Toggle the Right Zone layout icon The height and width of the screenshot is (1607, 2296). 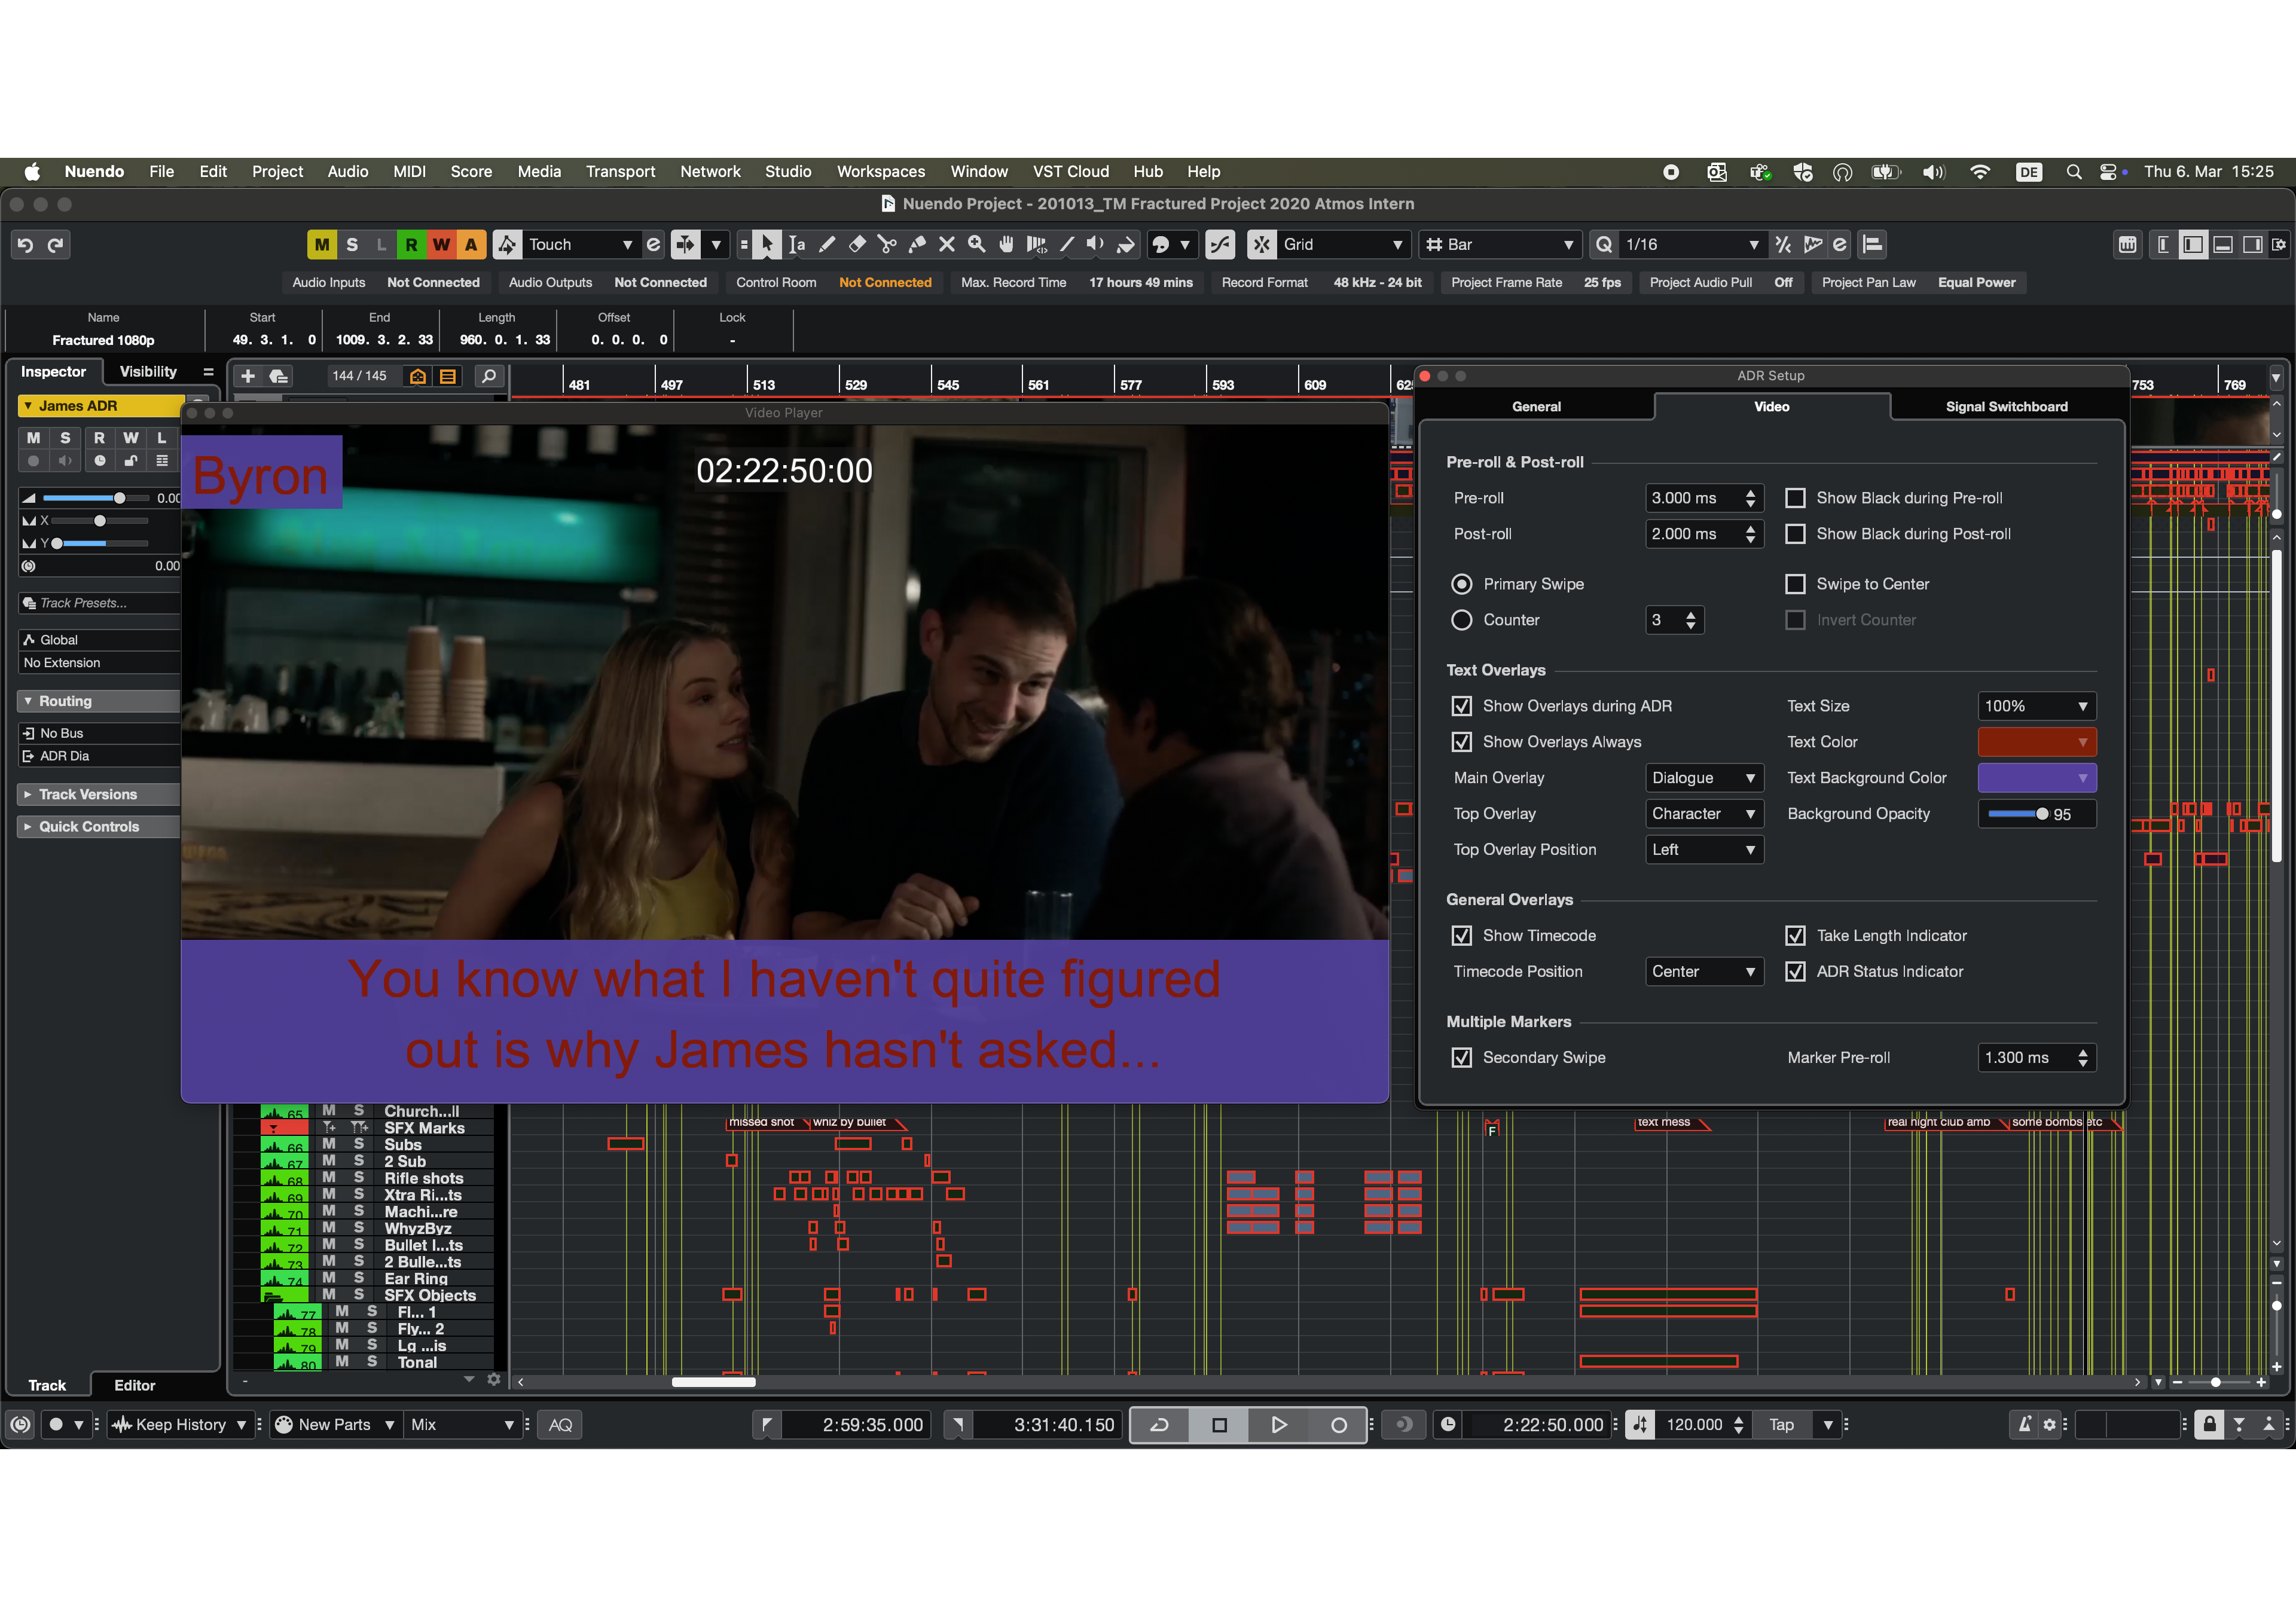pyautogui.click(x=2252, y=244)
